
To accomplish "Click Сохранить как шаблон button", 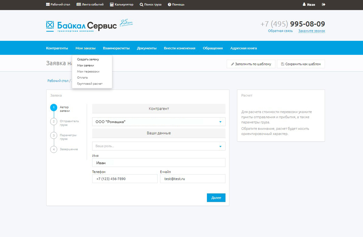I will pos(301,64).
